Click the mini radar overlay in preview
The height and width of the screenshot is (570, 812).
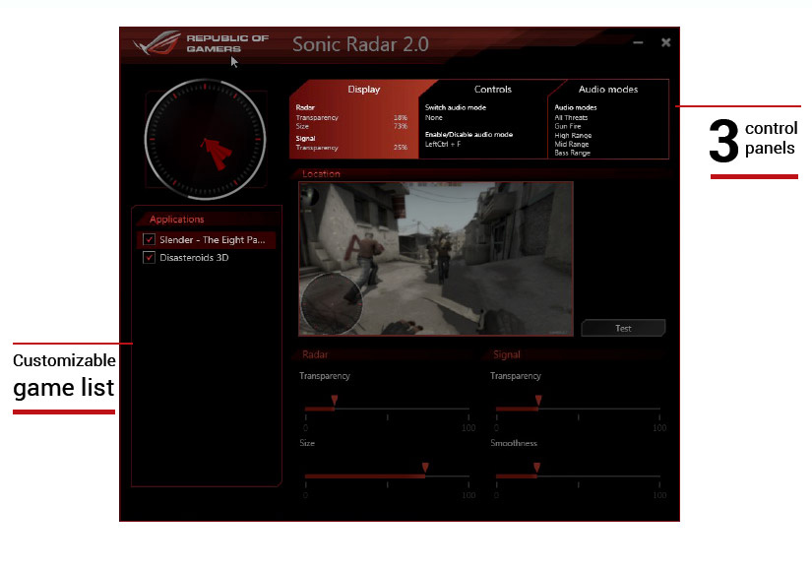pyautogui.click(x=331, y=303)
